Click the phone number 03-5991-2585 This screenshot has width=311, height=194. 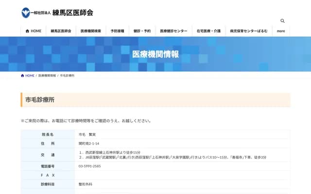pyautogui.click(x=89, y=166)
